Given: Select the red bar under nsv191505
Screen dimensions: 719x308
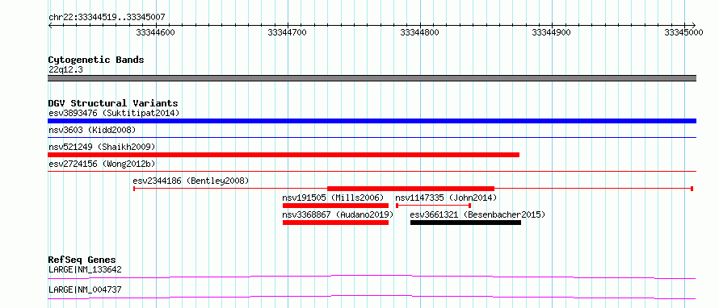Looking at the screenshot, I should click(x=335, y=206).
